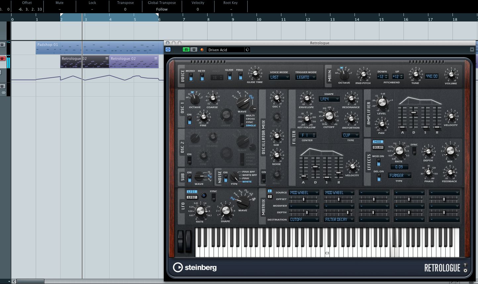Toggle the Sub oscillator On switch
Image resolution: width=478 pixels, height=284 pixels.
(x=189, y=179)
